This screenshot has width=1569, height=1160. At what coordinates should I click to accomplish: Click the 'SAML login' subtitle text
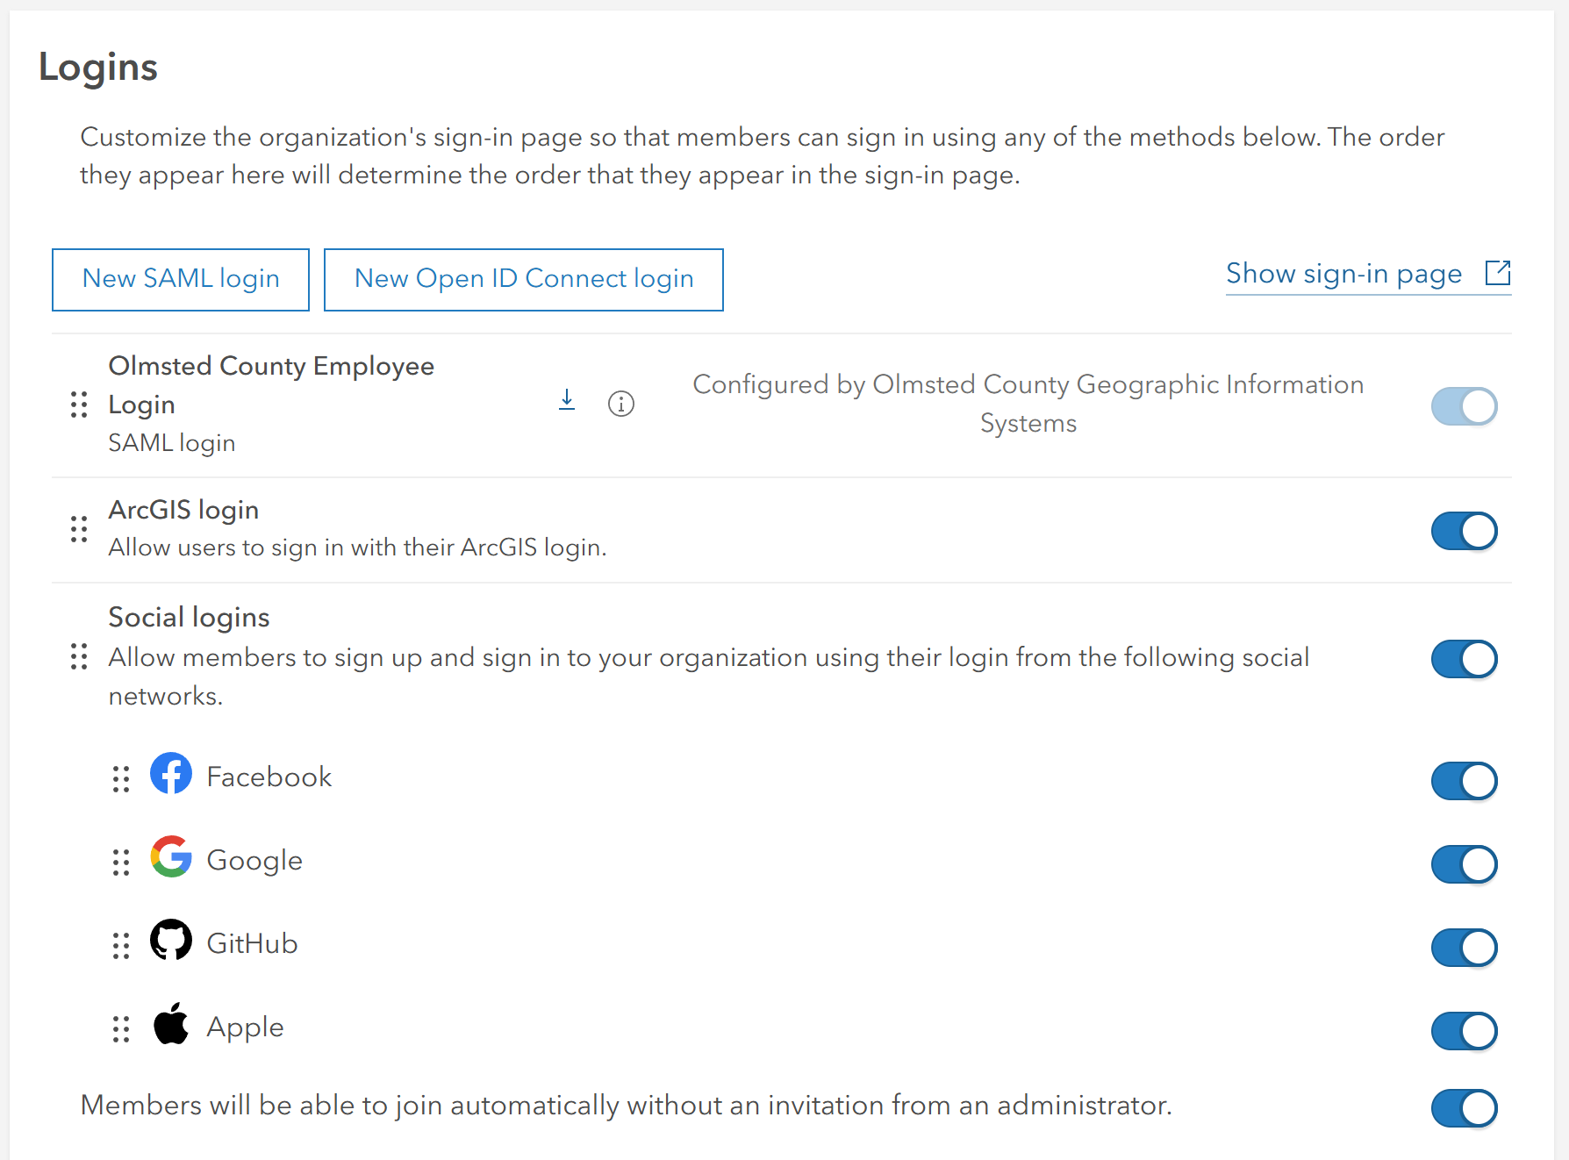[172, 443]
